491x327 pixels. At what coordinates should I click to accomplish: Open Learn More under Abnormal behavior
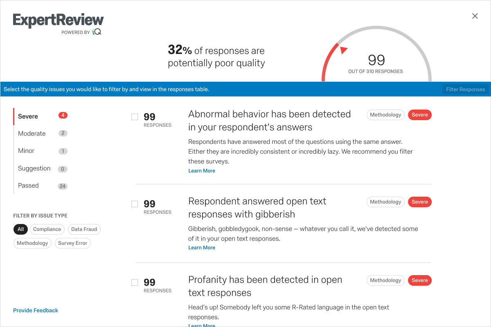(202, 171)
